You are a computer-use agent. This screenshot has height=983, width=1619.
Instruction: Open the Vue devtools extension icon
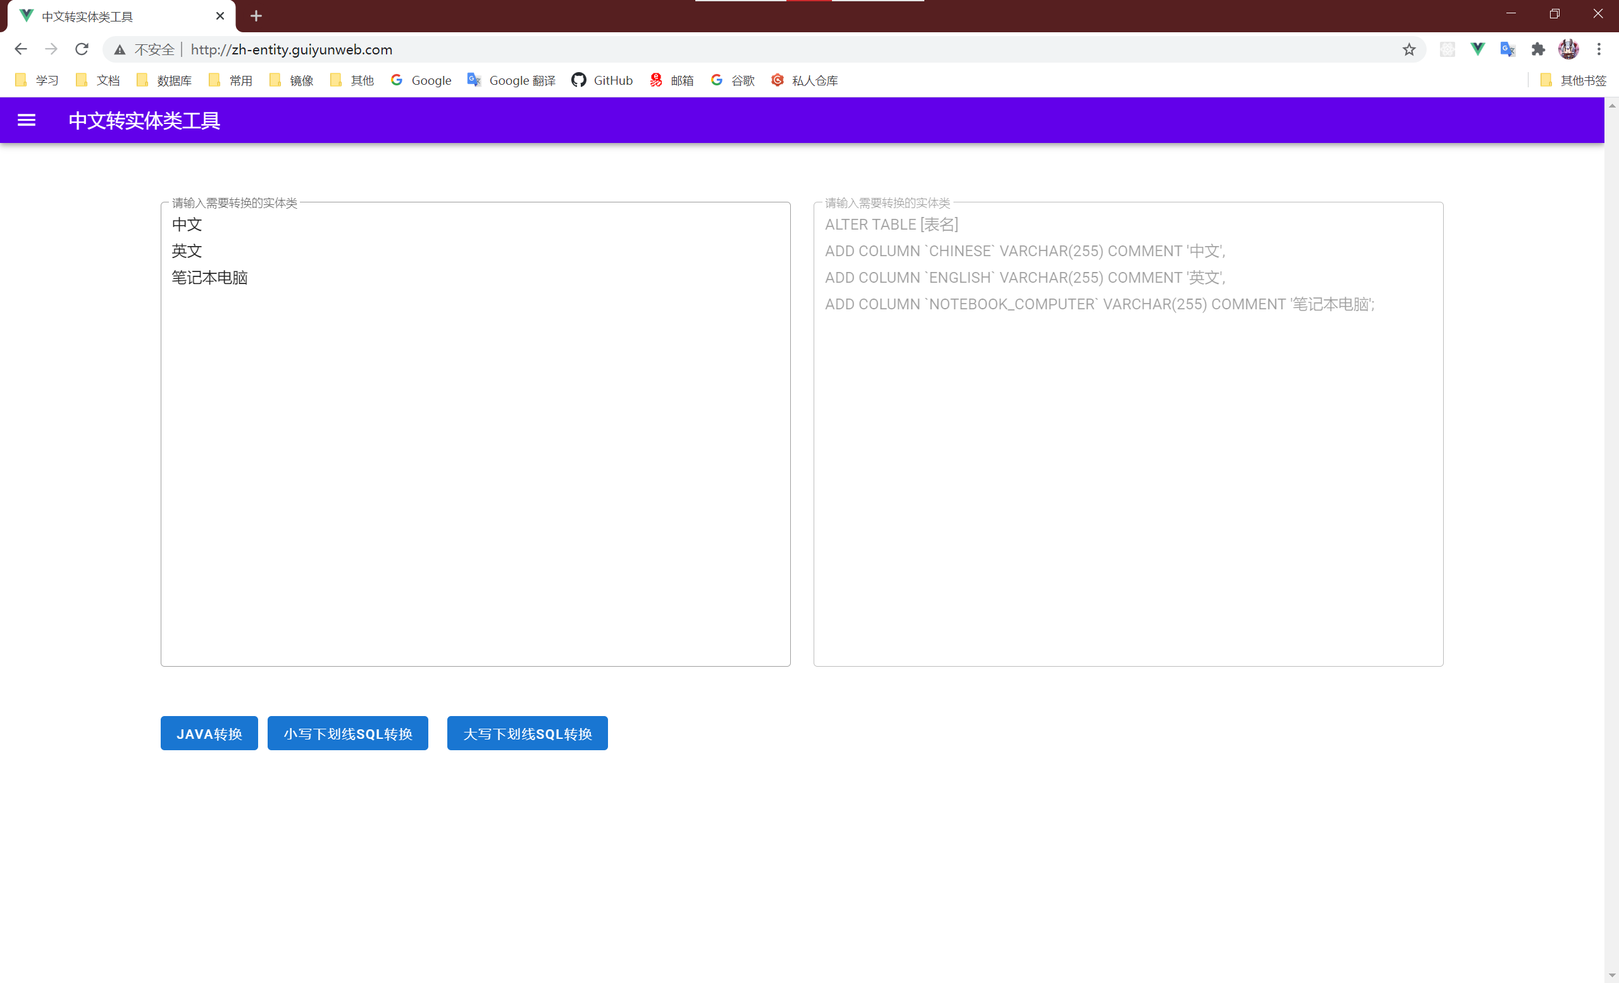tap(1477, 49)
